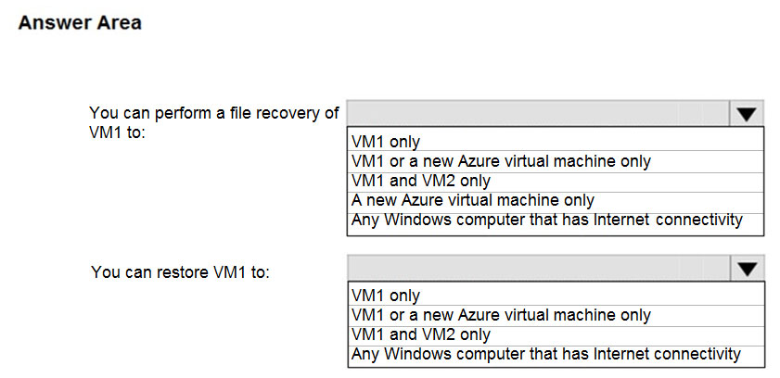Expand the file recovery dropdown arrow
Viewport: 780px width, 378px height.
(748, 114)
